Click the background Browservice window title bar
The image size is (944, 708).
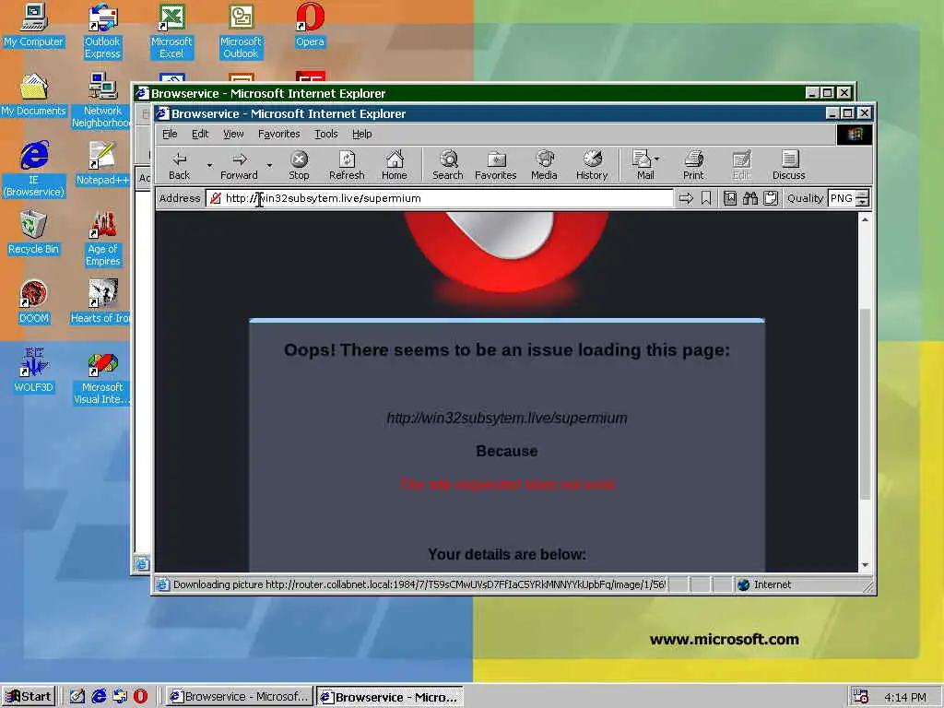(469, 93)
